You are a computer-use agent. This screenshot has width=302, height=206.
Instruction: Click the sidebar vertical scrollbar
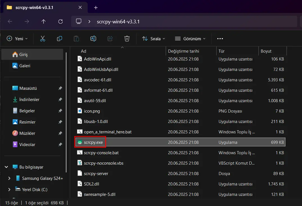[66, 112]
